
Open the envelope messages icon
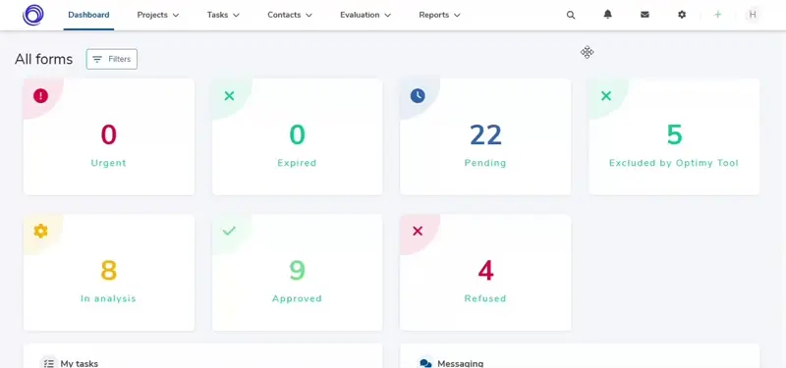[645, 15]
